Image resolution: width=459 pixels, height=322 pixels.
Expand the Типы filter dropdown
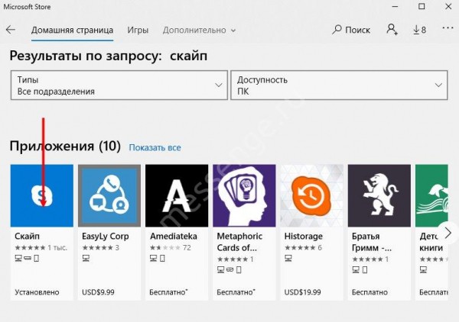coord(119,85)
